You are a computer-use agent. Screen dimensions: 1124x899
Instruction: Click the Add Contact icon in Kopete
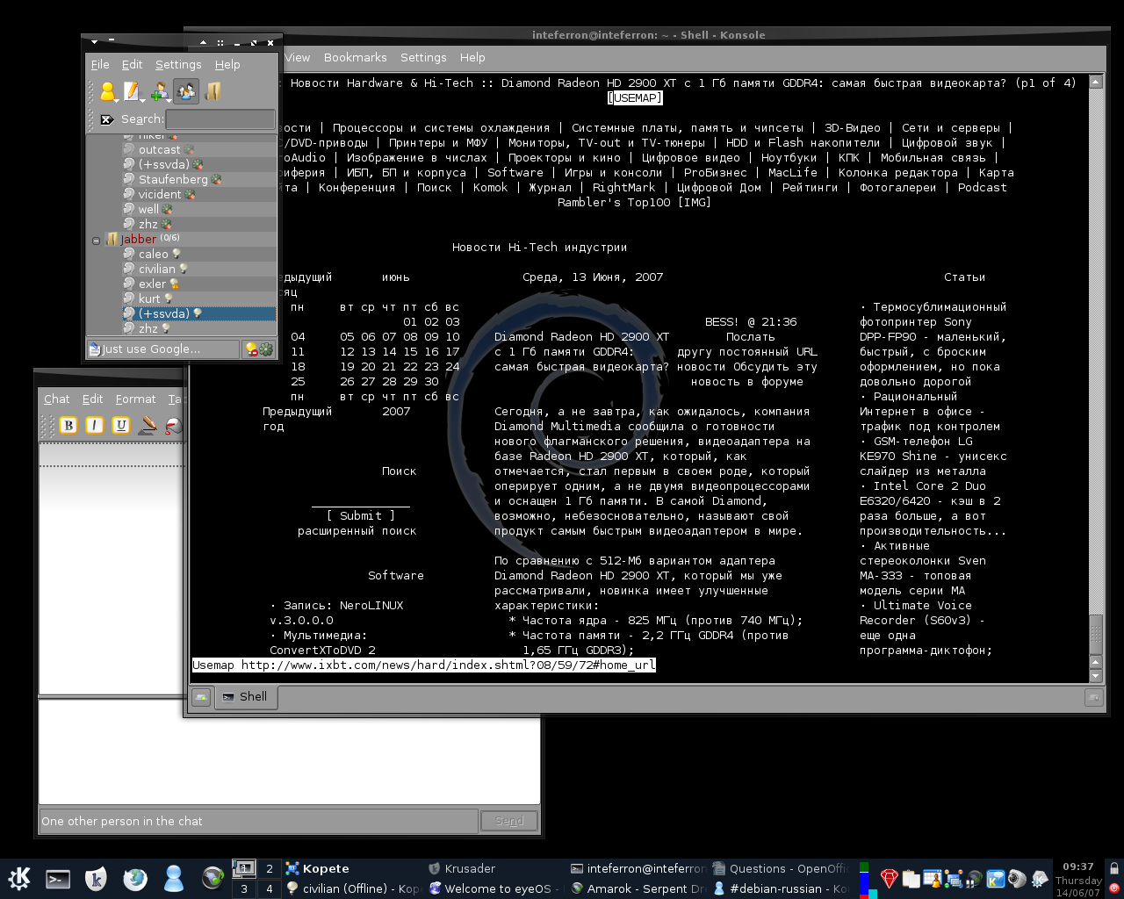tap(159, 91)
